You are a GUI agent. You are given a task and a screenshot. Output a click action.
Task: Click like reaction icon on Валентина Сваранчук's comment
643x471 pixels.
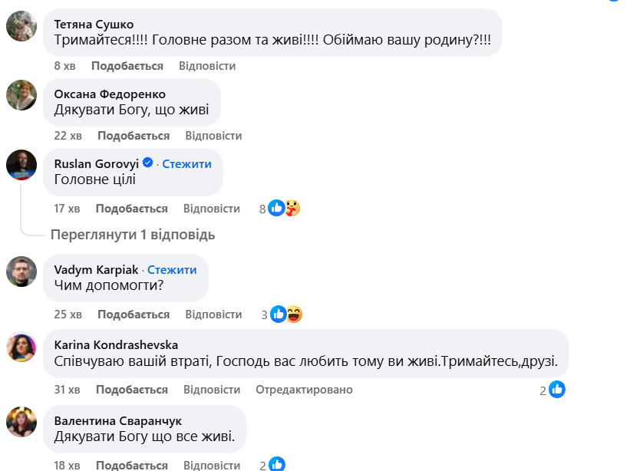(277, 465)
